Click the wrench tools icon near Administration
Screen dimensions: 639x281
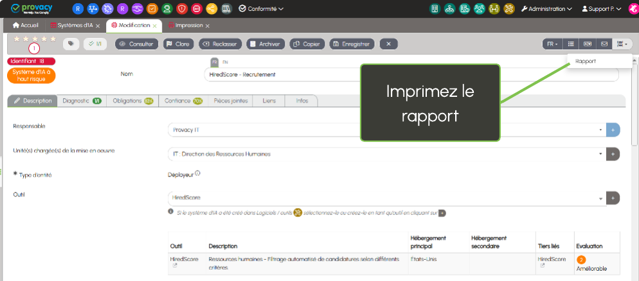tap(524, 9)
